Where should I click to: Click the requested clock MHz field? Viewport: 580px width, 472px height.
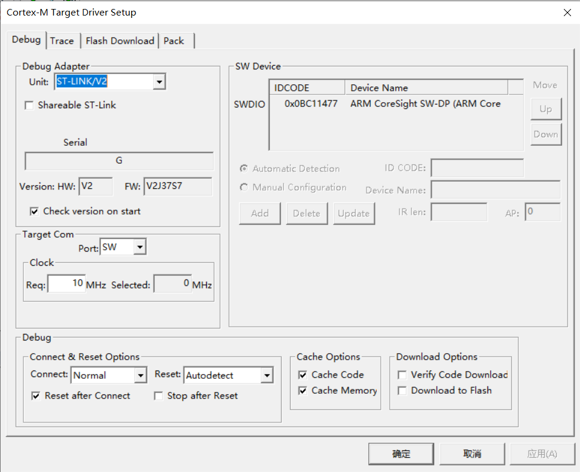[x=66, y=284]
